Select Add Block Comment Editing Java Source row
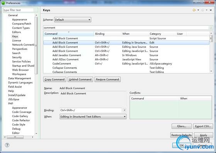Screen dimensions: 216x153 click(x=126, y=47)
